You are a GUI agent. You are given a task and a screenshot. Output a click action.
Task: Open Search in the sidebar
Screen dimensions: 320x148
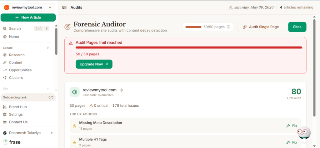[x=15, y=28]
